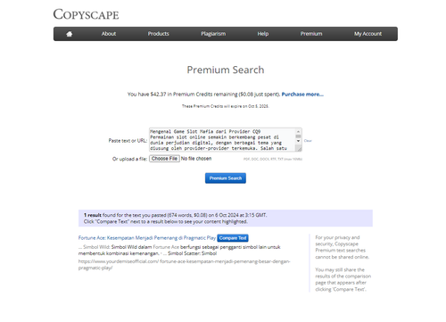Image resolution: width=446 pixels, height=322 pixels.
Task: Go to home via the house icon
Action: (70, 34)
